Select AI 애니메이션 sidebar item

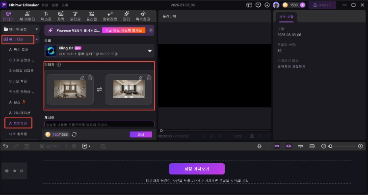20,113
